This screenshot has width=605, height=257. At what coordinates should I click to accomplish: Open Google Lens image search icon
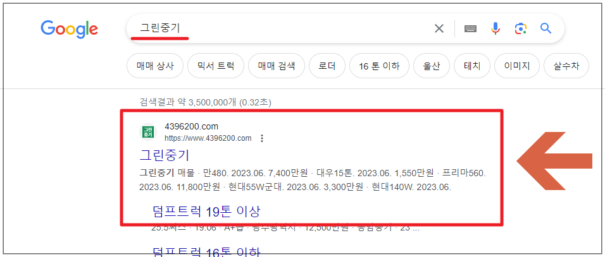tap(520, 28)
